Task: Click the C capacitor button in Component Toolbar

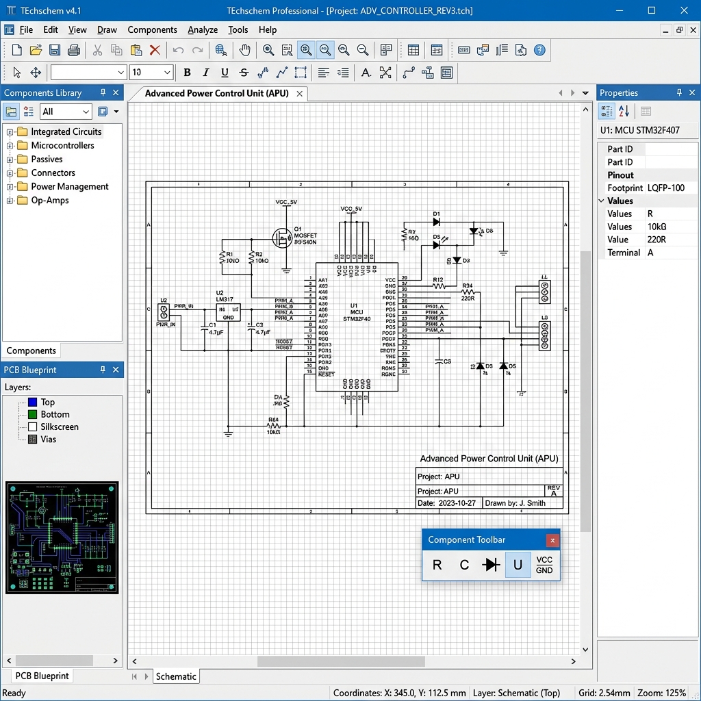Action: tap(464, 565)
